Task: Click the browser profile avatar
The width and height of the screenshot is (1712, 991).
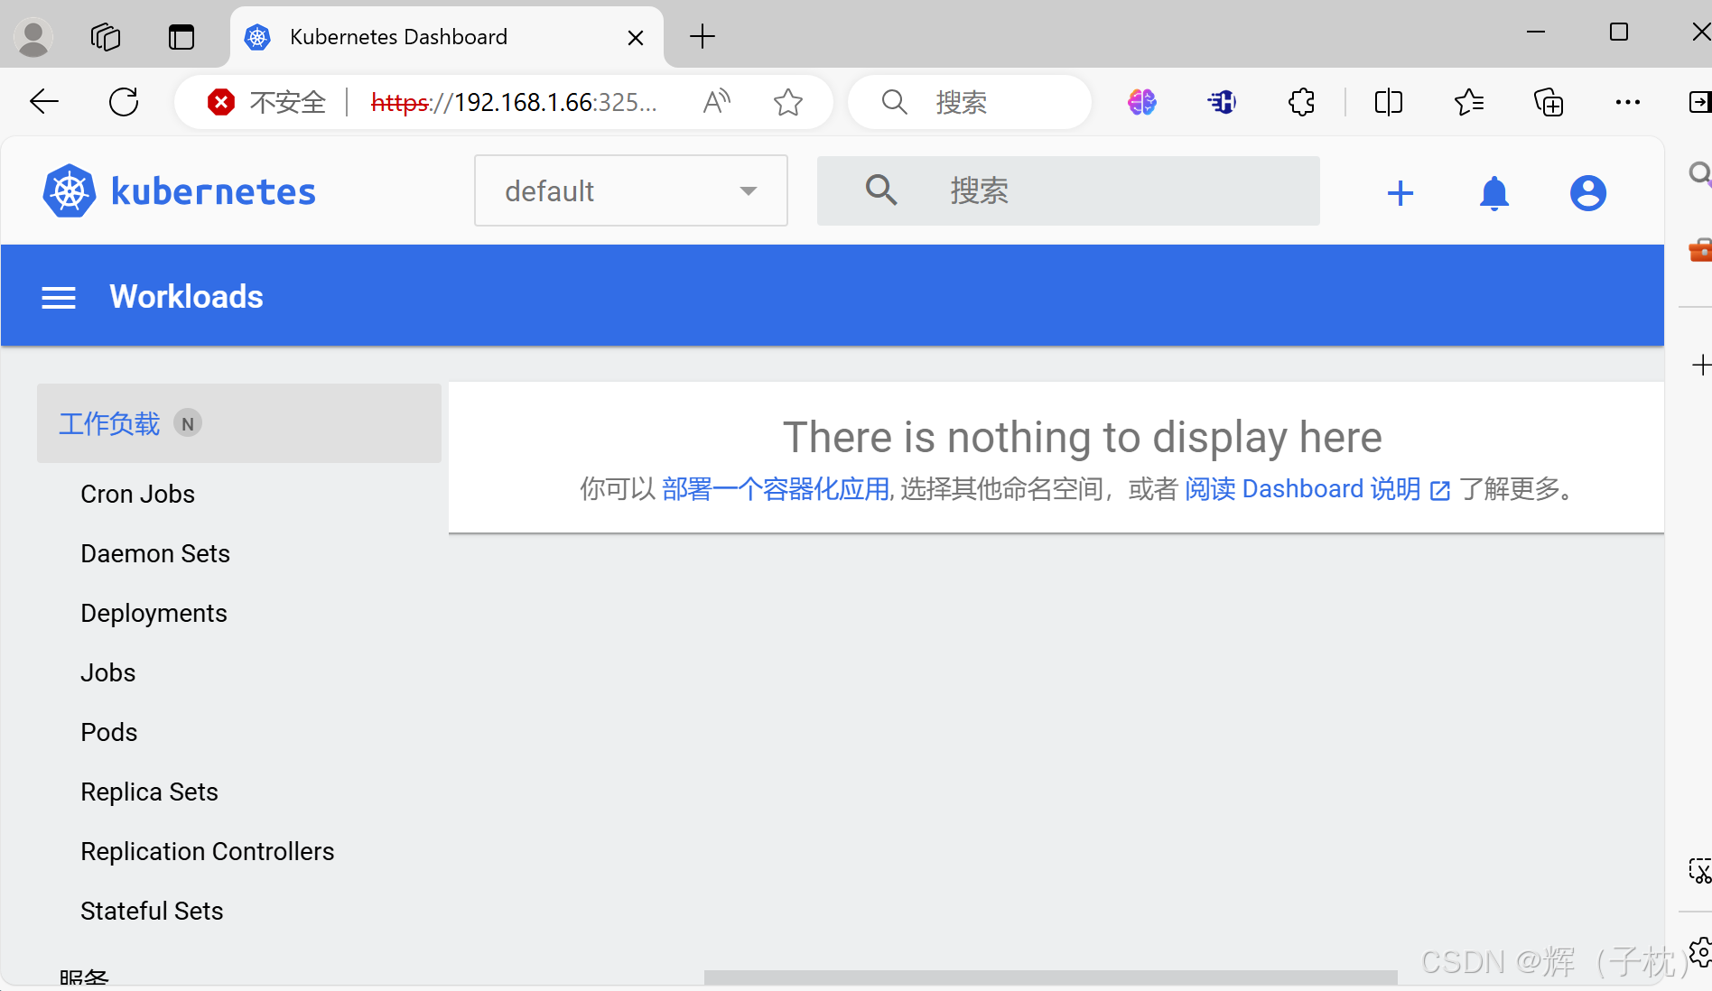Action: click(x=33, y=37)
